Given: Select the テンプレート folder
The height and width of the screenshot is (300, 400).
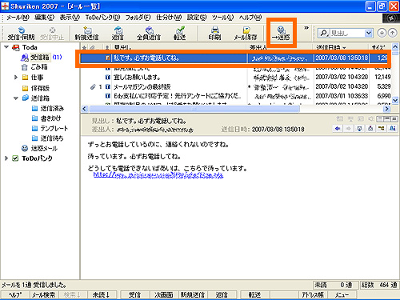Looking at the screenshot, I should click(x=54, y=129).
